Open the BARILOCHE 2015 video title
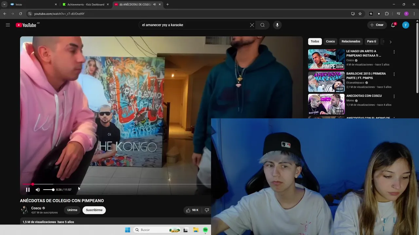This screenshot has height=235, width=419. 366,76
